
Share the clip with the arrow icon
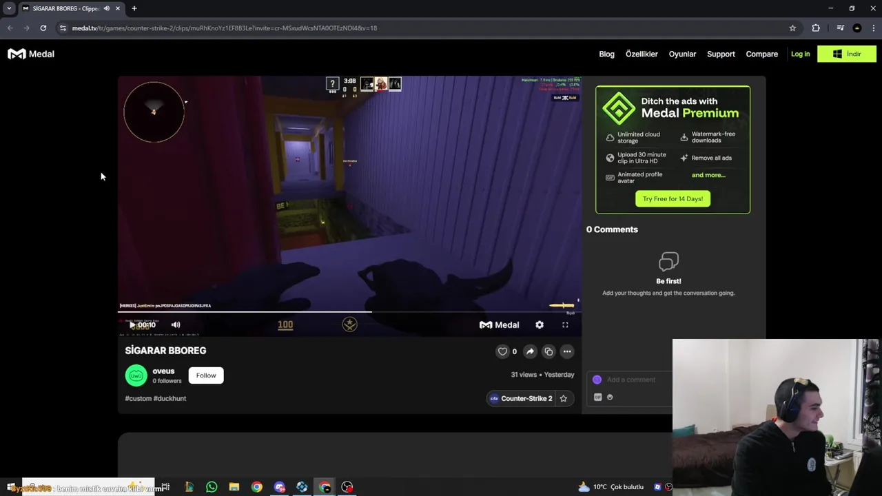pos(530,351)
